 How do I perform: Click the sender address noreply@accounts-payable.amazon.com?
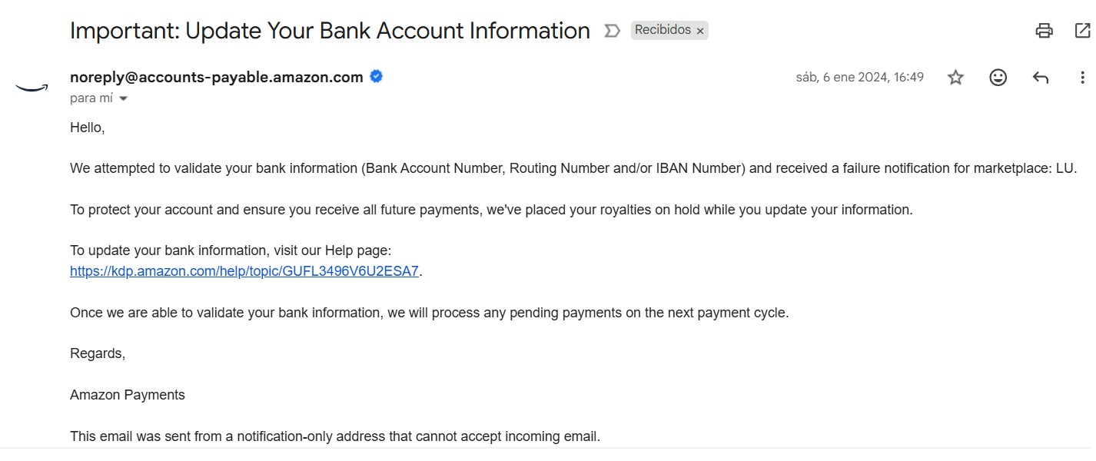[x=216, y=77]
